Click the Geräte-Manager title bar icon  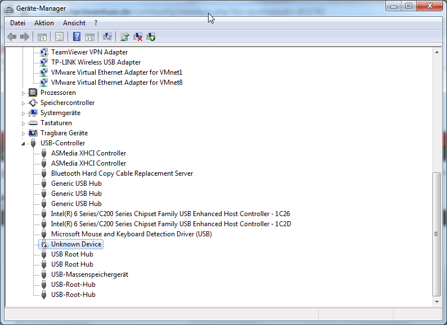pos(9,8)
